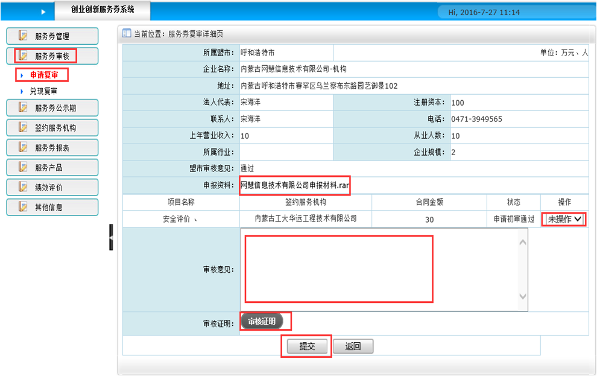This screenshot has width=597, height=376.
Task: Click phone number 0471-3949565
Action: [476, 119]
